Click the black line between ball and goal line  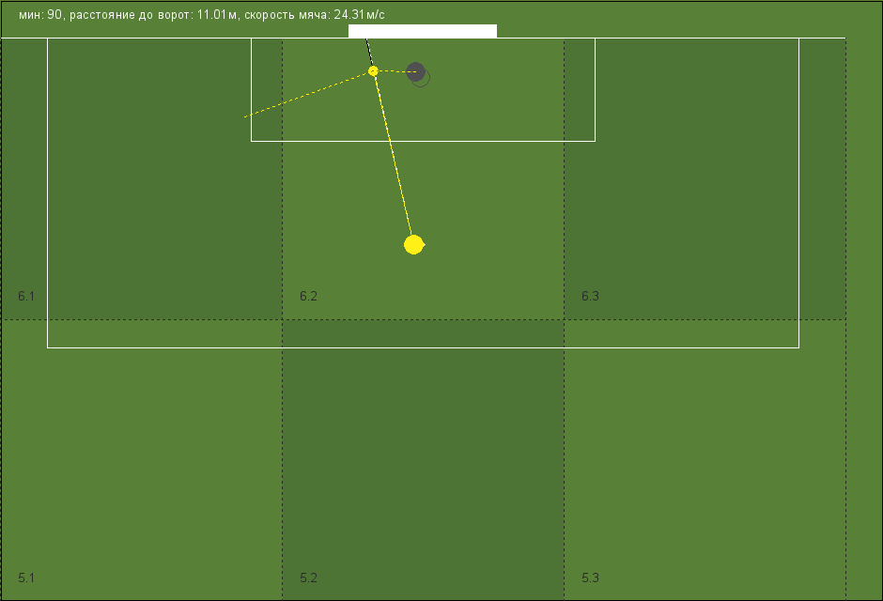(369, 53)
